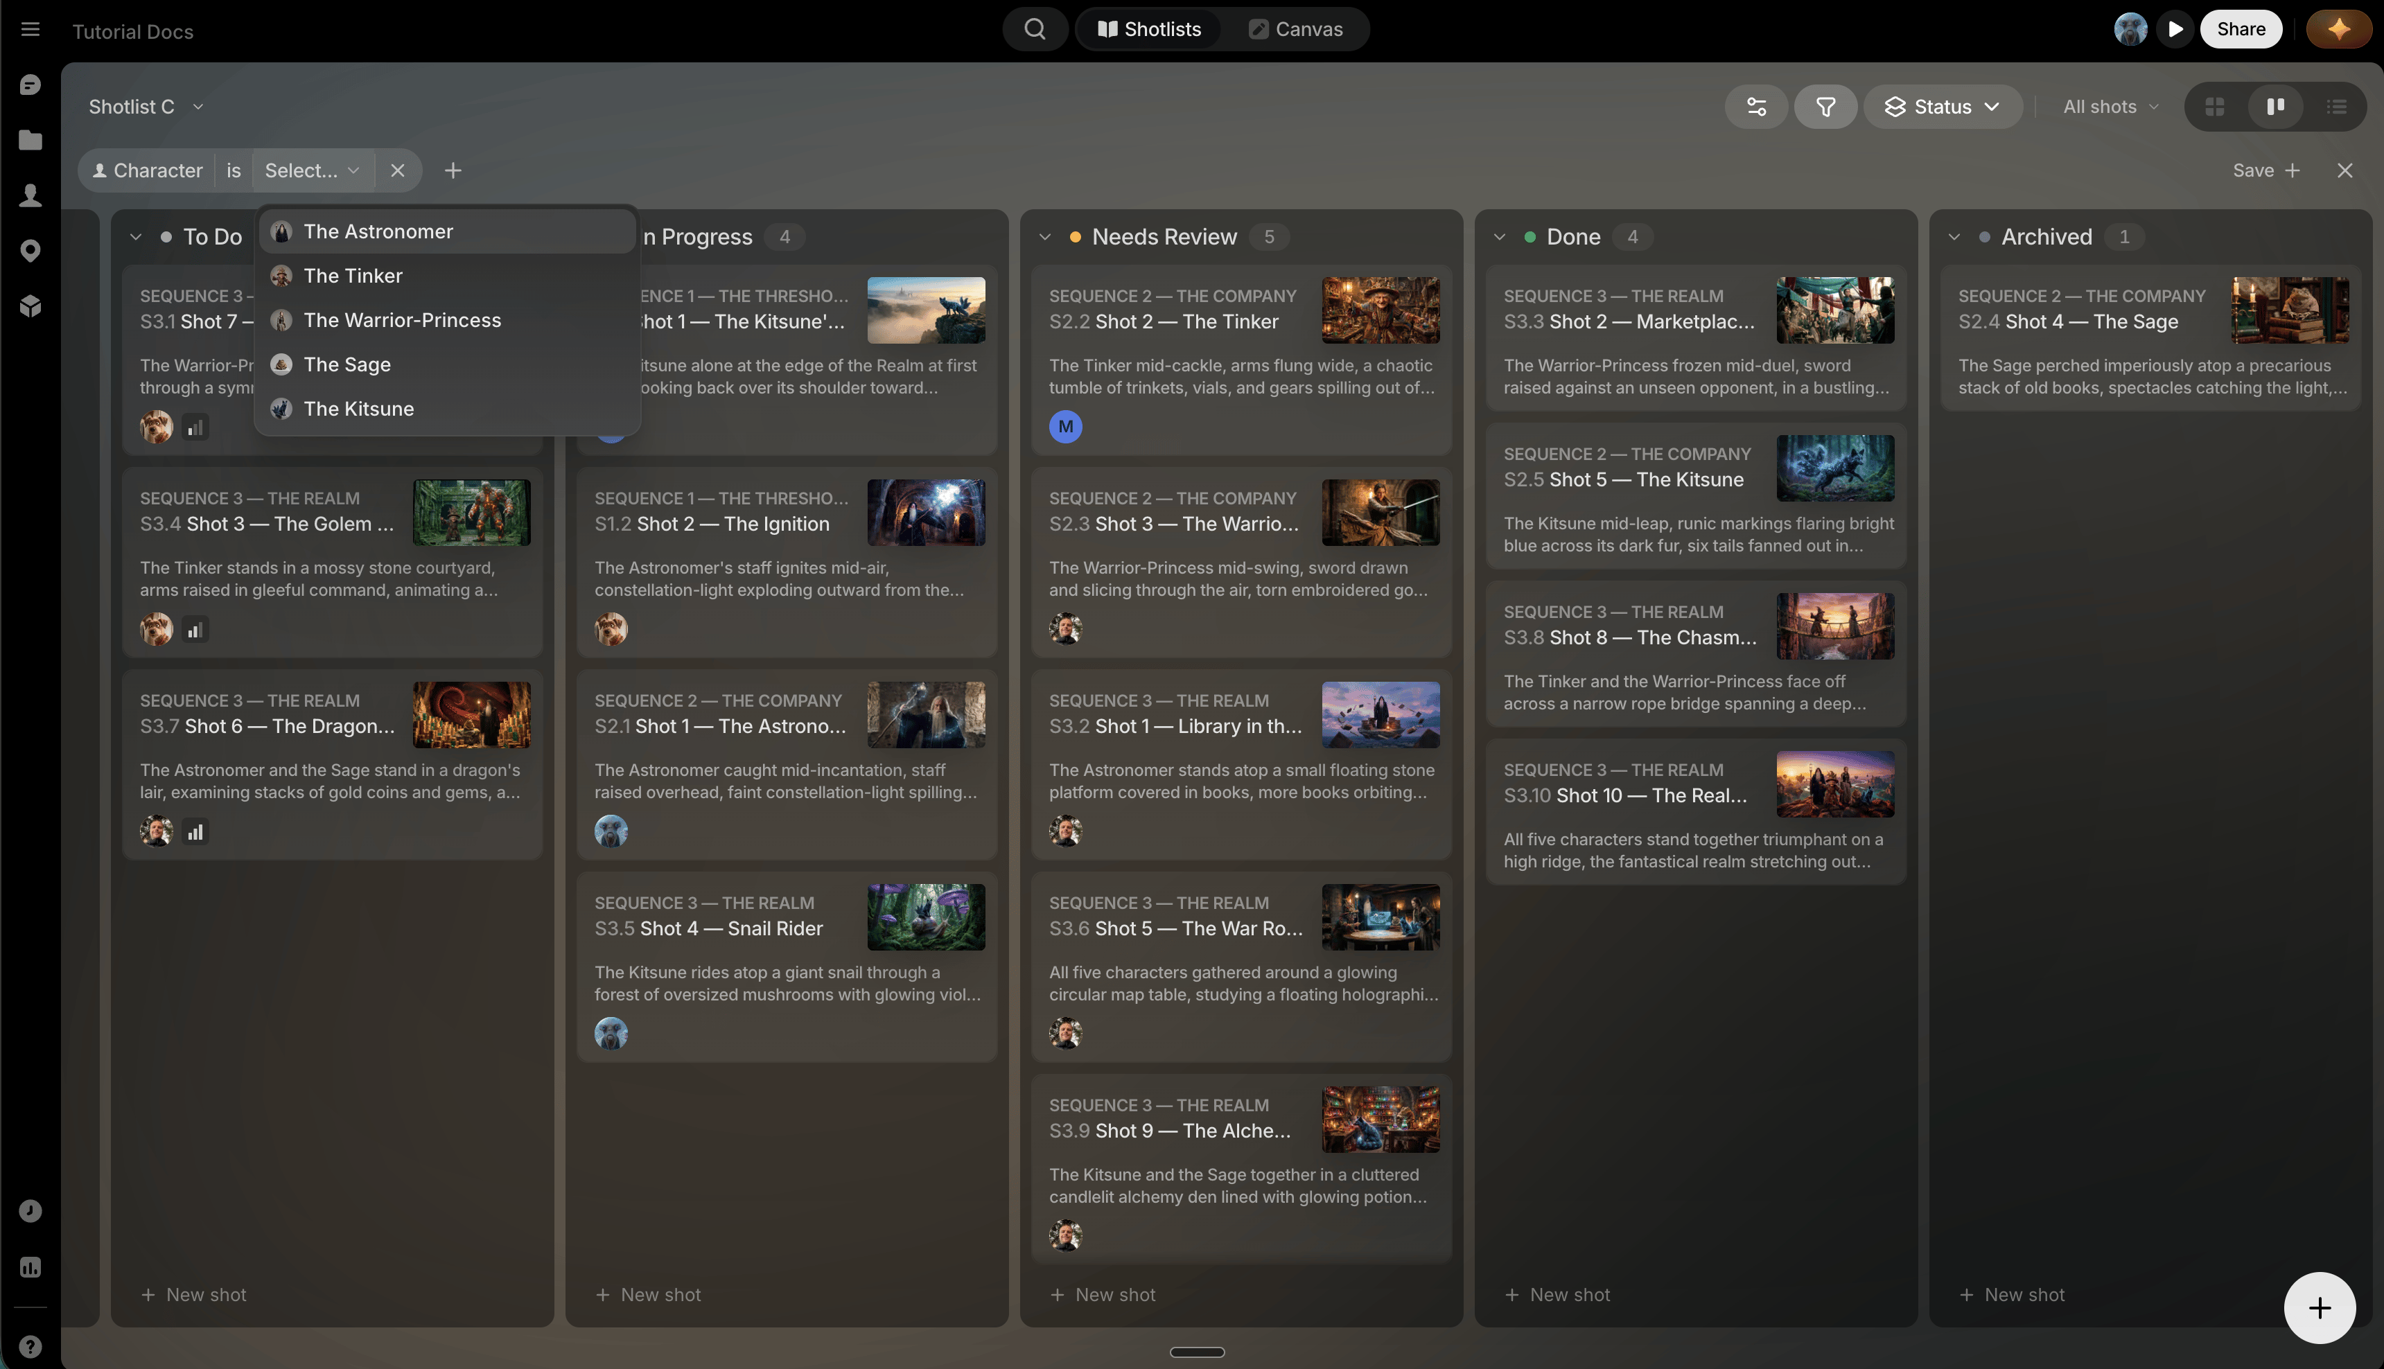This screenshot has height=1369, width=2384.
Task: Click the bottom panel drag handle
Action: [x=1196, y=1353]
